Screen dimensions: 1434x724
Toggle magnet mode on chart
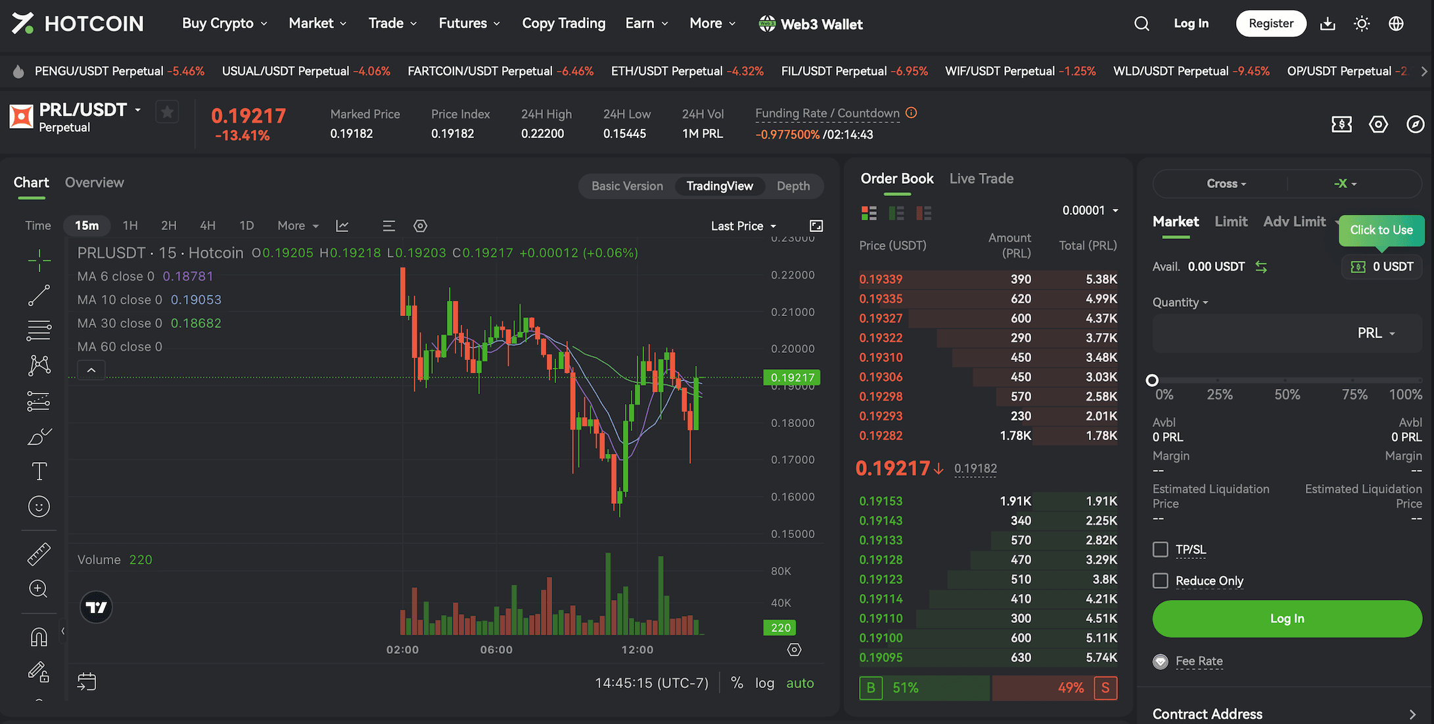click(39, 637)
